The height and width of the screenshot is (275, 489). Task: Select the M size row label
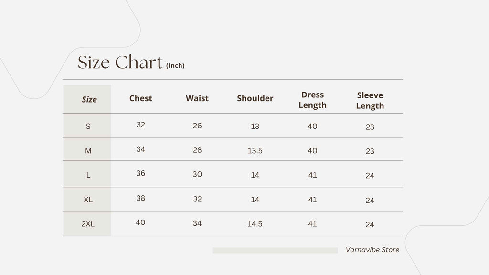point(88,151)
